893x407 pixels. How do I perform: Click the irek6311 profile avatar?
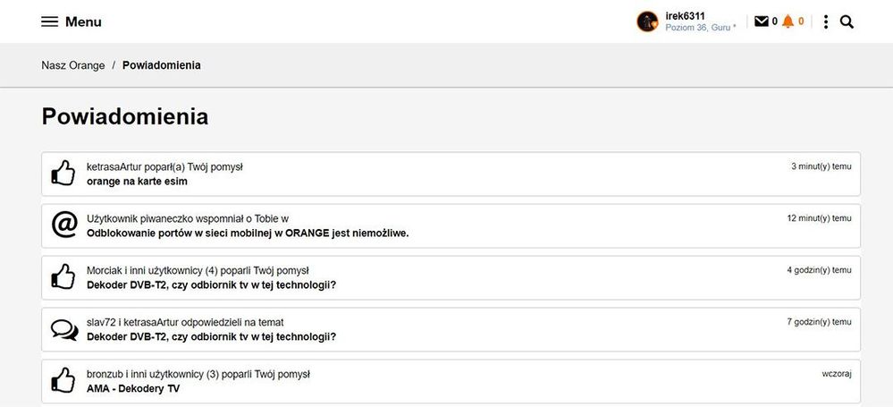[647, 21]
